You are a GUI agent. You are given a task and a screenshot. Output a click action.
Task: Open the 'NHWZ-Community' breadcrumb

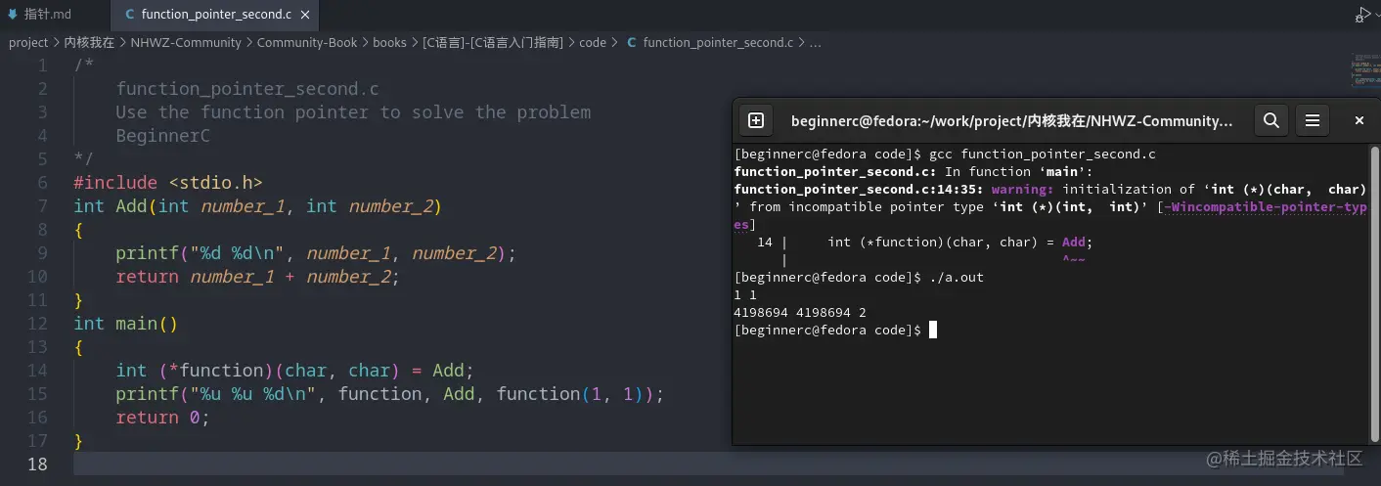tap(186, 42)
